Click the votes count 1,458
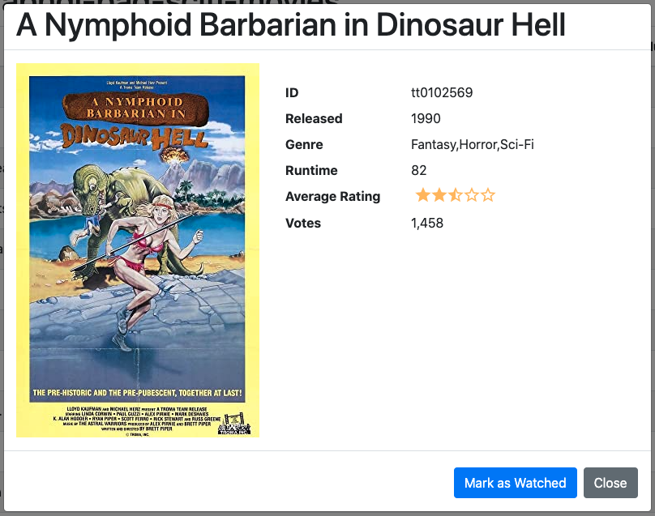The image size is (655, 516). pyautogui.click(x=427, y=223)
